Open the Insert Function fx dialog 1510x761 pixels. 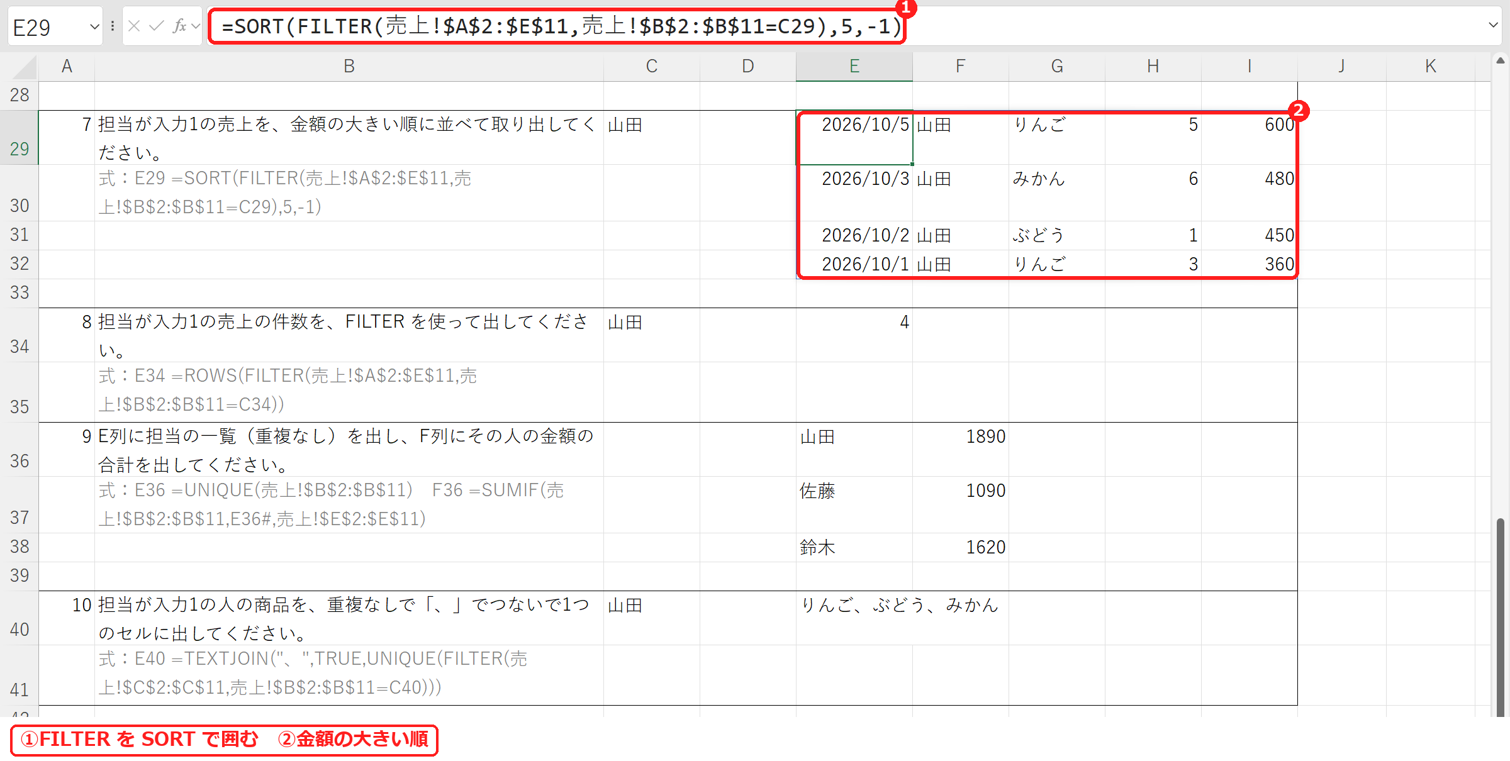pyautogui.click(x=180, y=26)
